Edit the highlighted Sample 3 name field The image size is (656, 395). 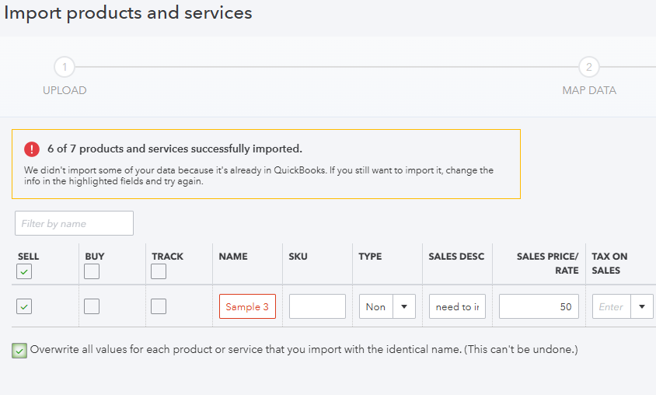pyautogui.click(x=247, y=306)
